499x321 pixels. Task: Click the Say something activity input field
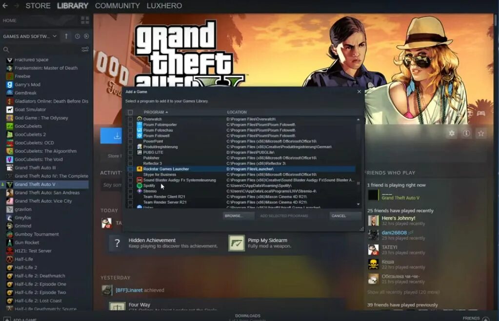[112, 185]
